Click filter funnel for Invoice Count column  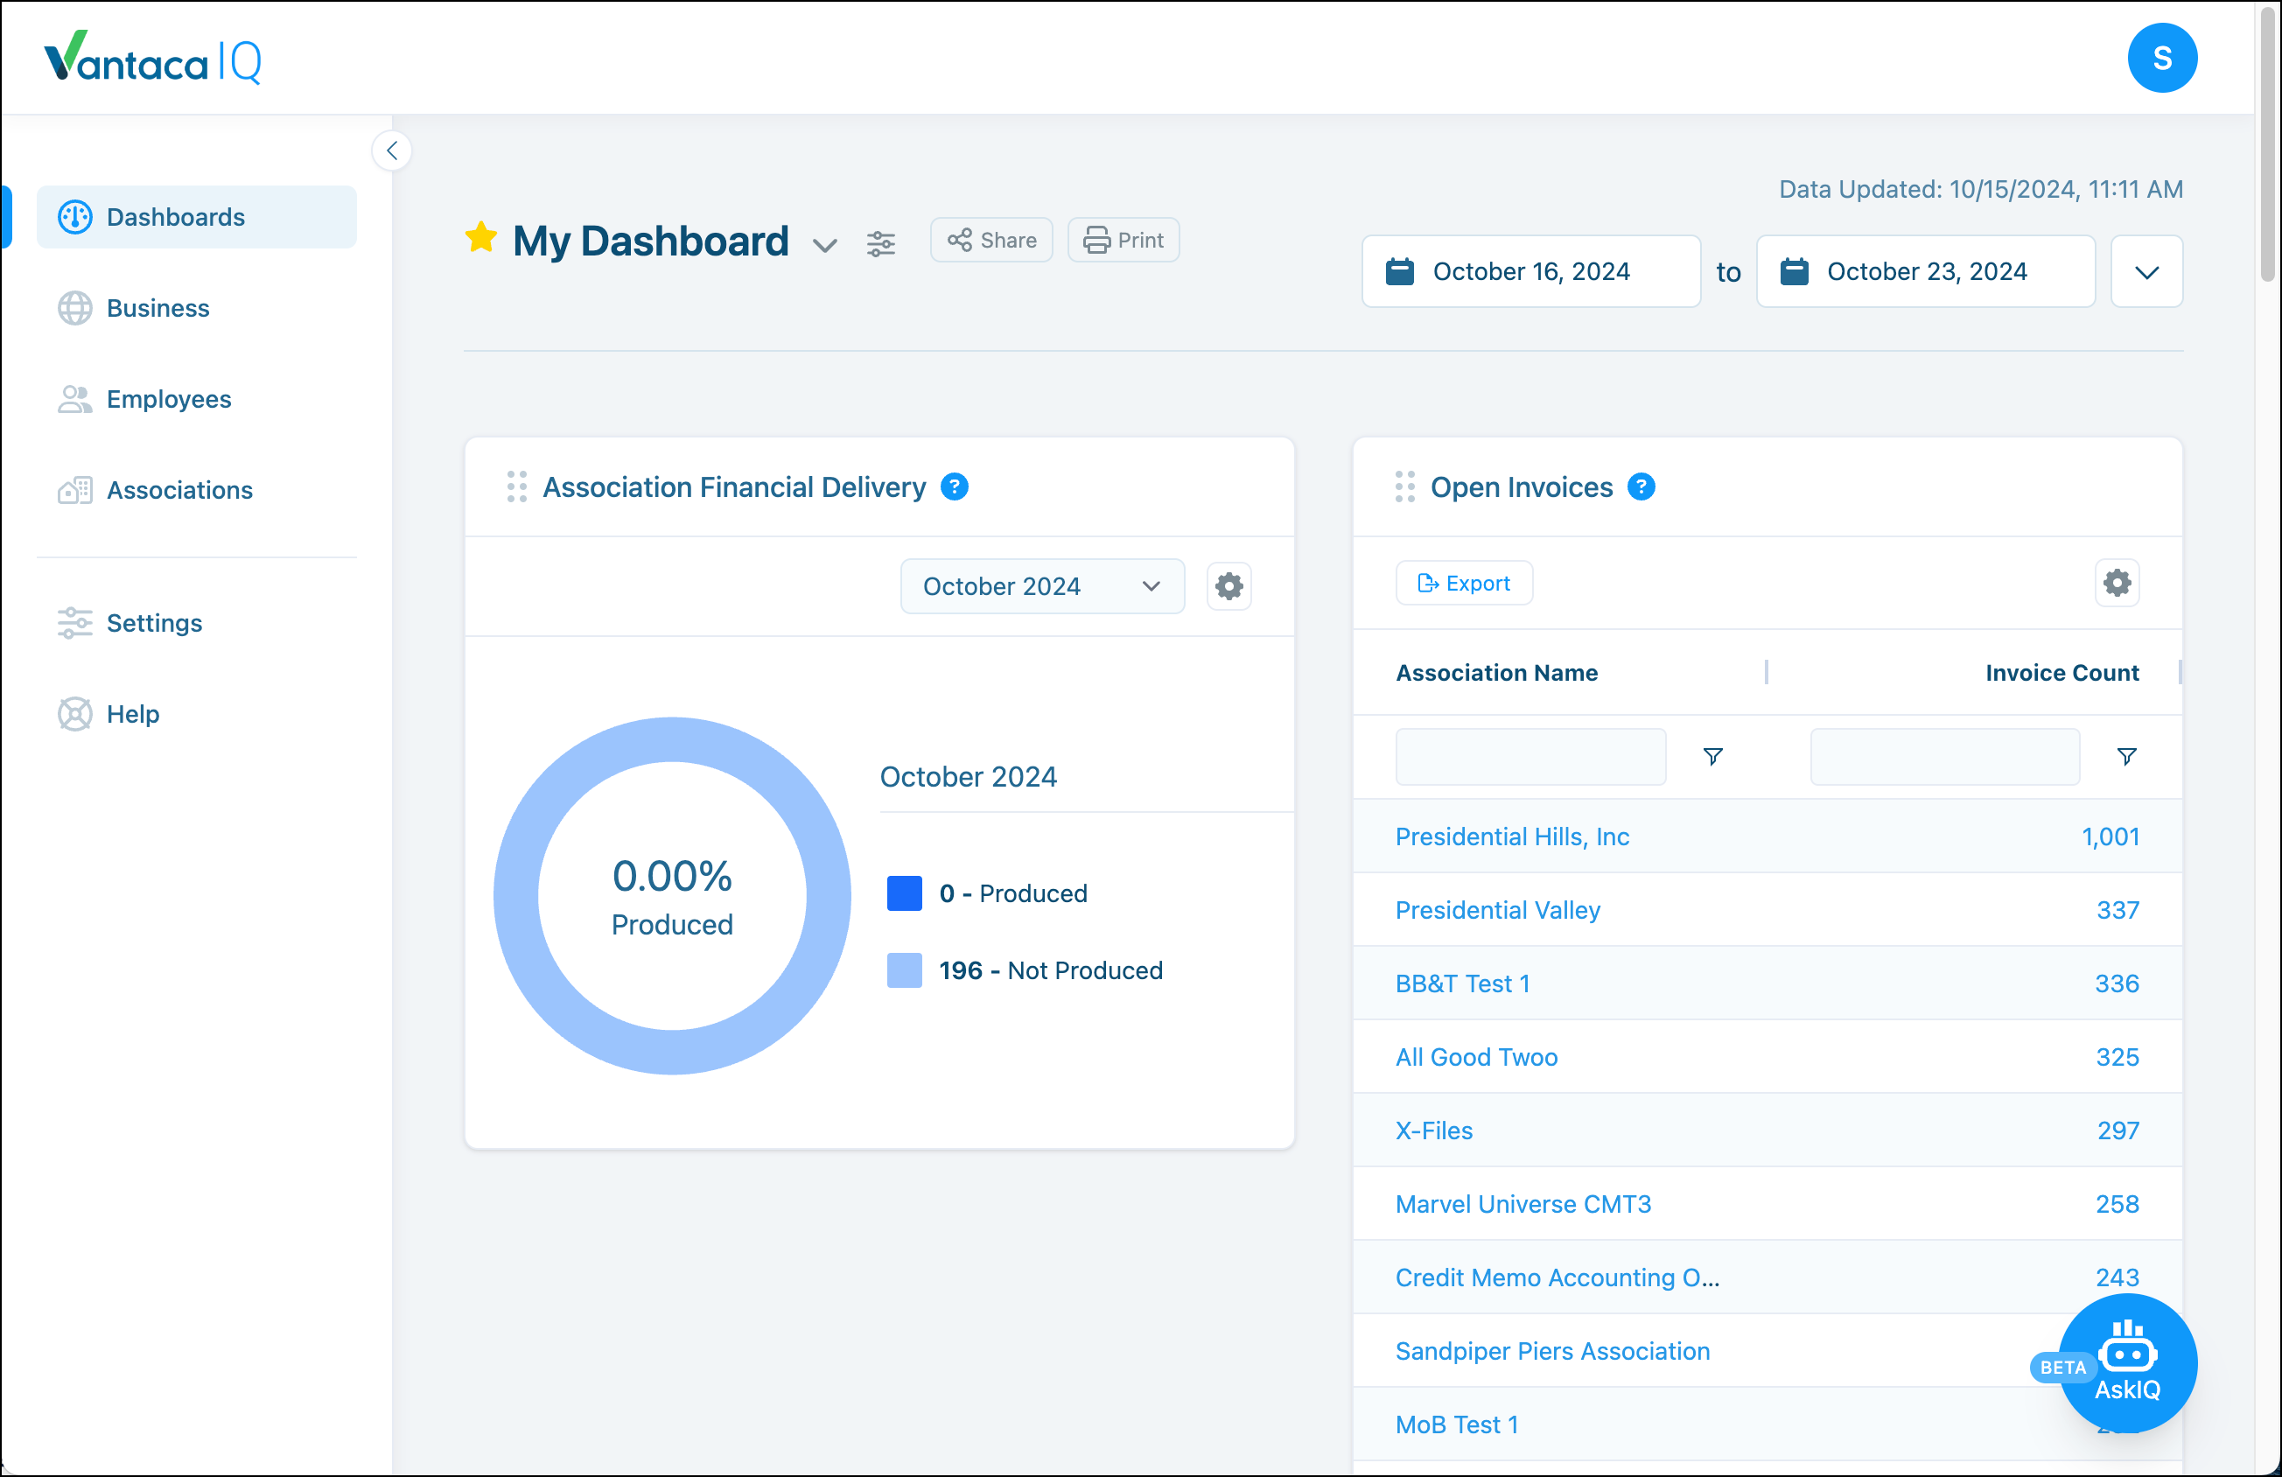point(2125,757)
